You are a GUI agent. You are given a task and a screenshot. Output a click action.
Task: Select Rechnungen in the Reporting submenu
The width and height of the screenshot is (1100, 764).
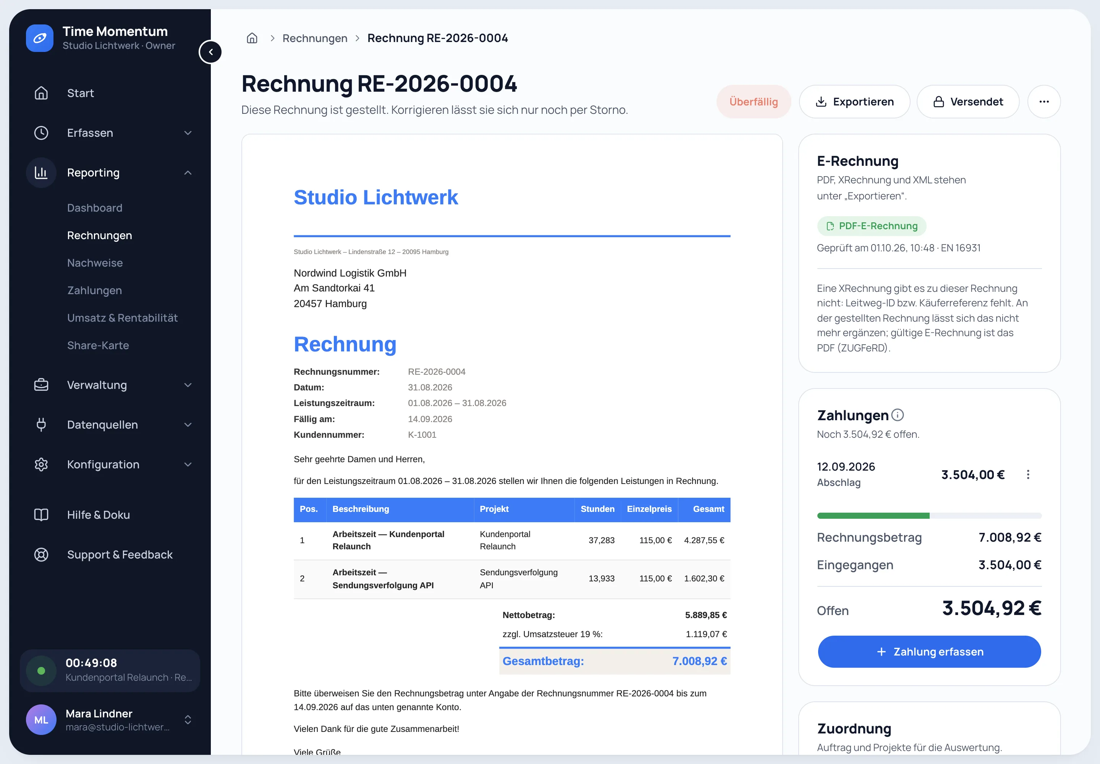coord(100,235)
